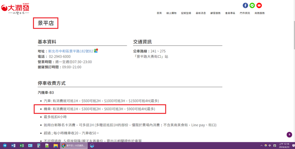Click the purple badge showing 9
295x149 pixels.
(289, 135)
